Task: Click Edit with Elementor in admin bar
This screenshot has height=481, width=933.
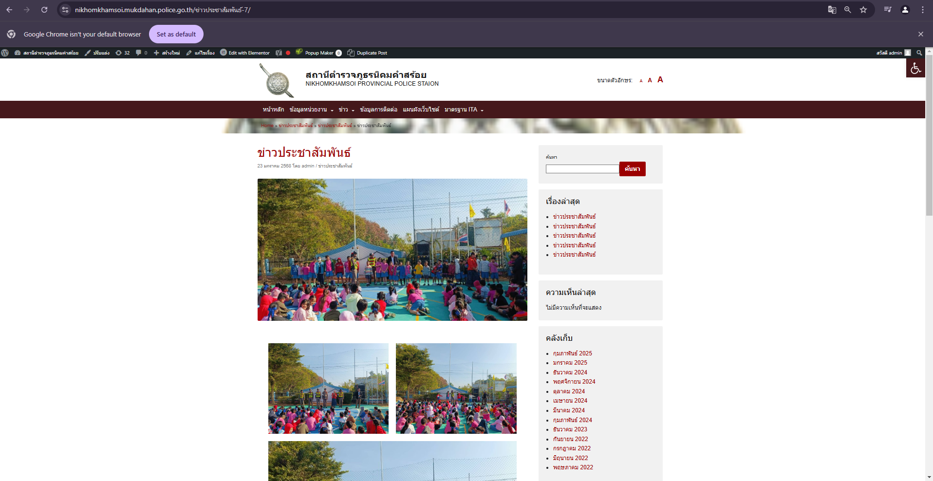Action: (245, 53)
